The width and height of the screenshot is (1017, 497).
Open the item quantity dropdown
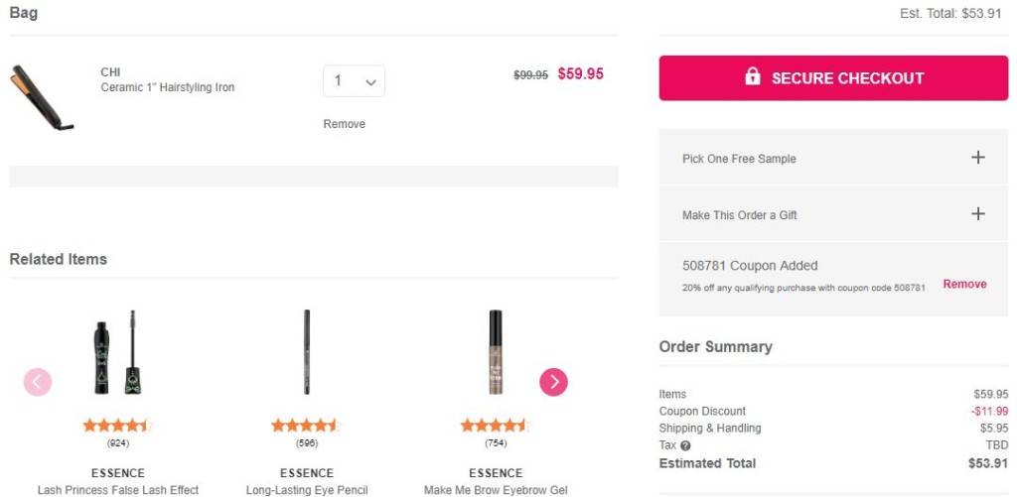(354, 81)
